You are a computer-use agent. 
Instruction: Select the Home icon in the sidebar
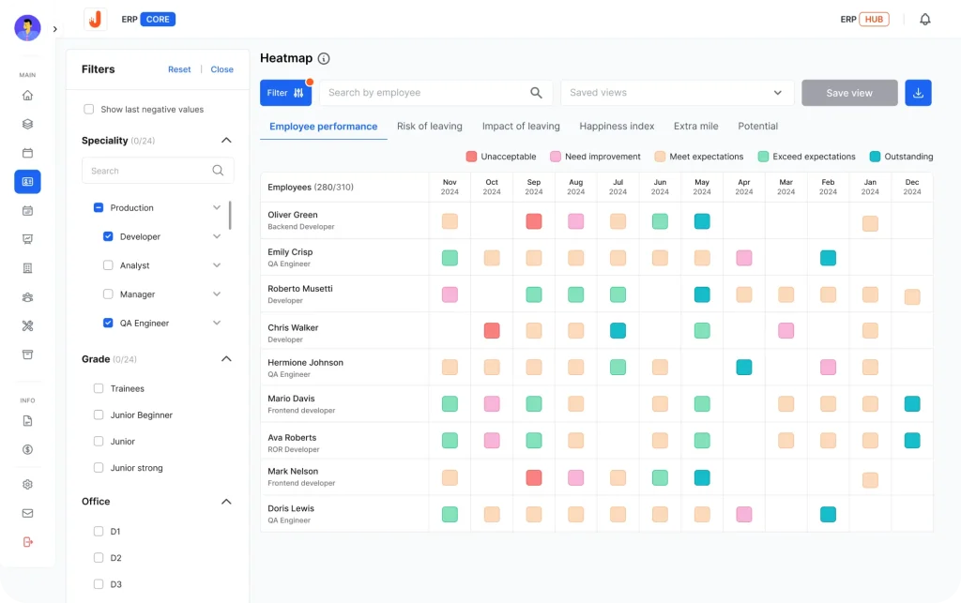pos(27,95)
